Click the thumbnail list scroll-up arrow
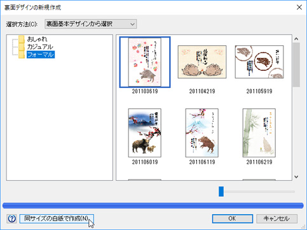 tap(296, 39)
